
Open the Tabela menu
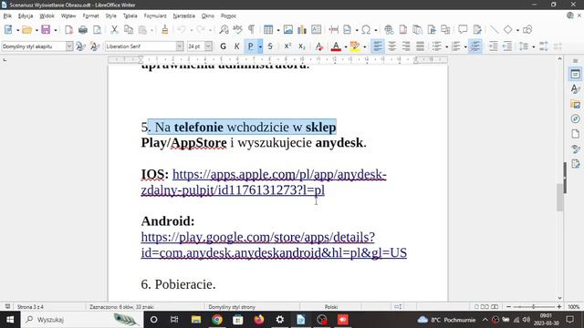tap(130, 16)
